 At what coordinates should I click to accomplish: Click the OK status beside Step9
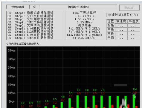(9, 38)
